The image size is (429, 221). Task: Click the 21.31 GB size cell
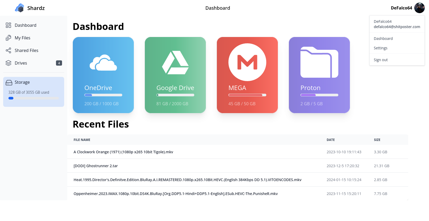click(382, 166)
